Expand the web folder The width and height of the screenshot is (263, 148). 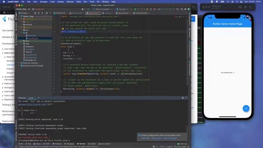21,44
